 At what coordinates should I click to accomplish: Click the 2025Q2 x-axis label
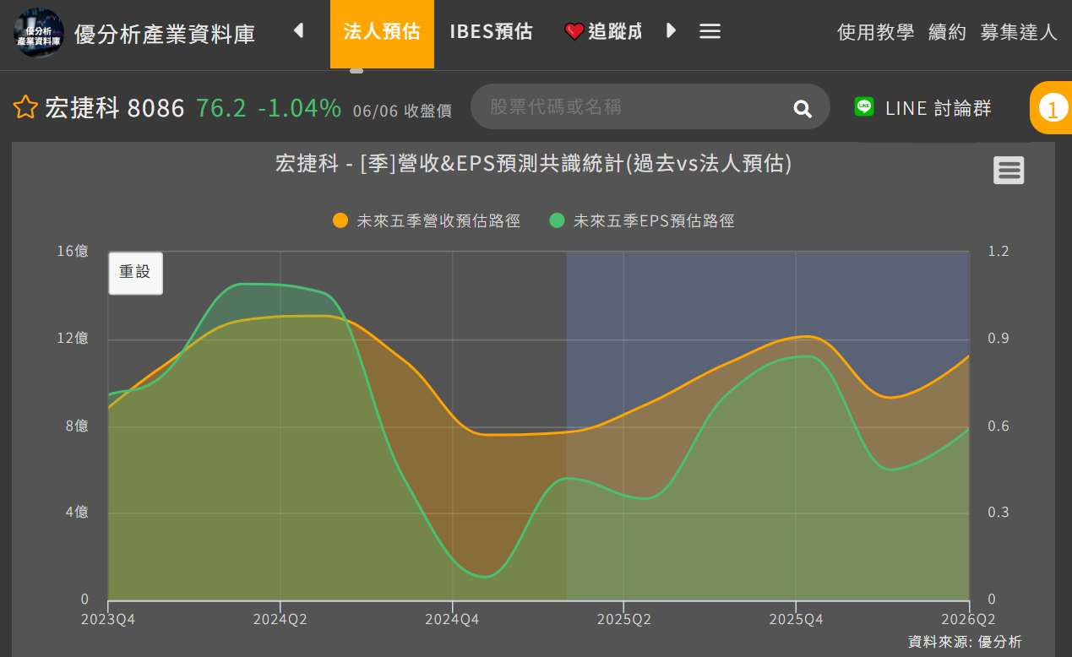point(623,619)
